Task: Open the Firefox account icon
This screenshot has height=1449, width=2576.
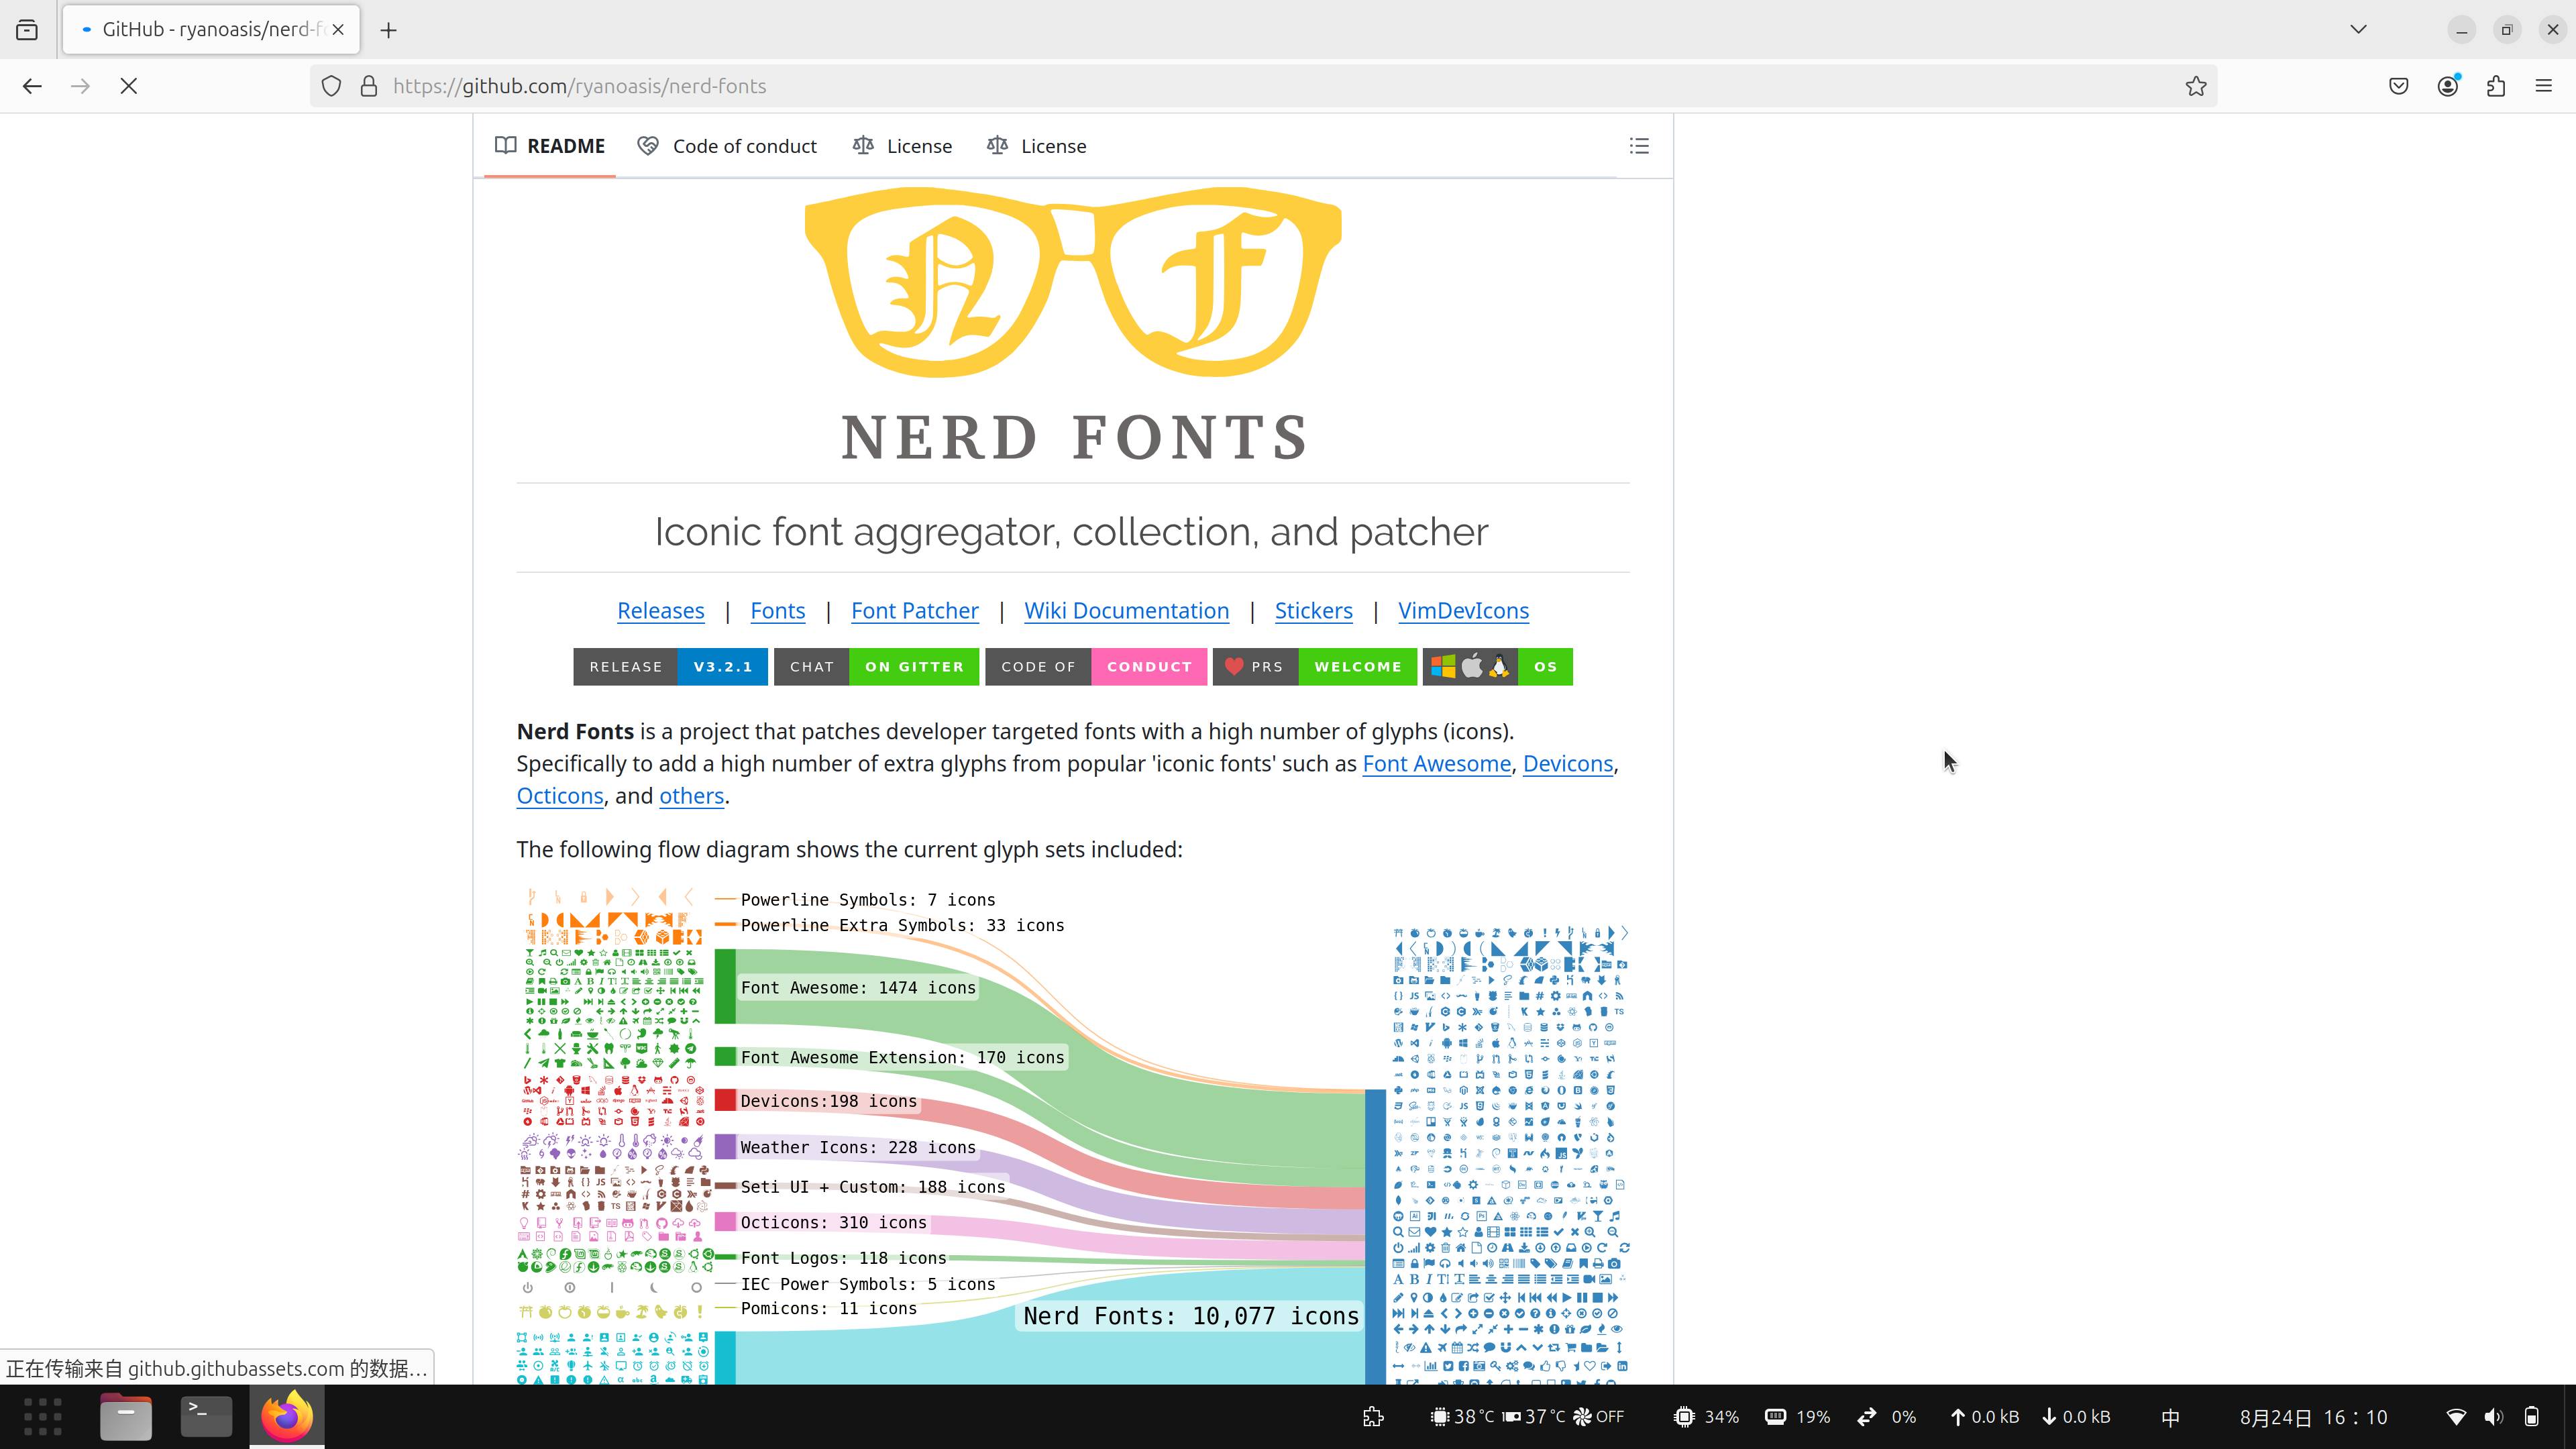Action: [2448, 86]
